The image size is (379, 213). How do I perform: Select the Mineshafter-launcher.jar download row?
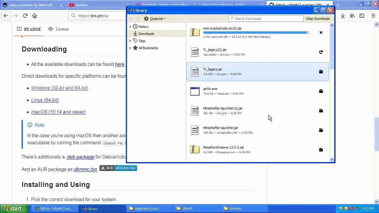point(258,130)
